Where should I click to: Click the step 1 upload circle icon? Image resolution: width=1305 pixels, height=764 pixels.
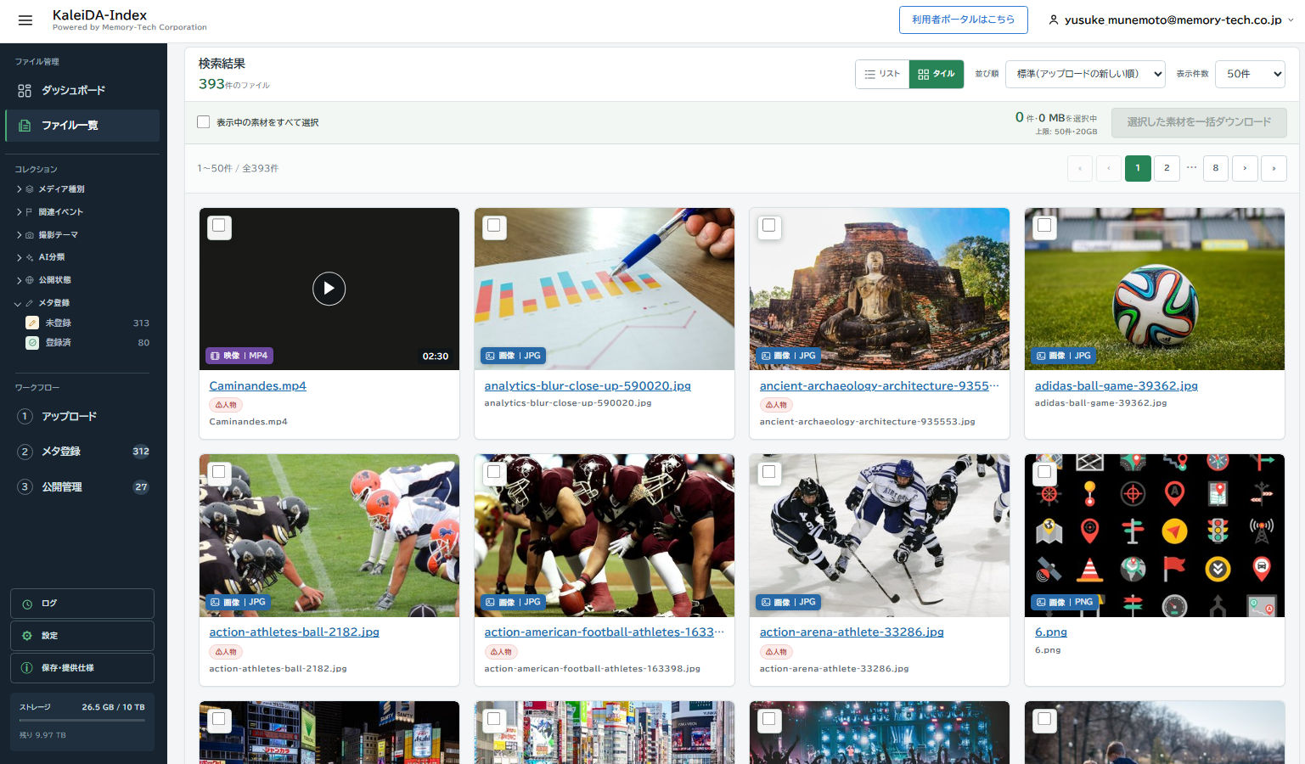[x=25, y=416]
